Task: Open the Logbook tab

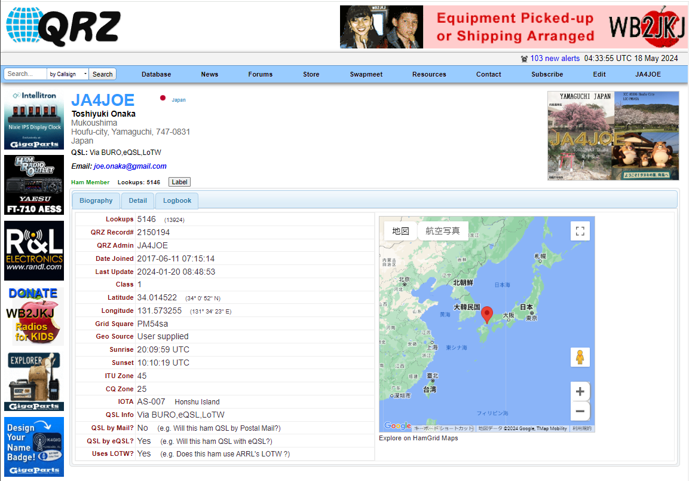Action: [177, 200]
